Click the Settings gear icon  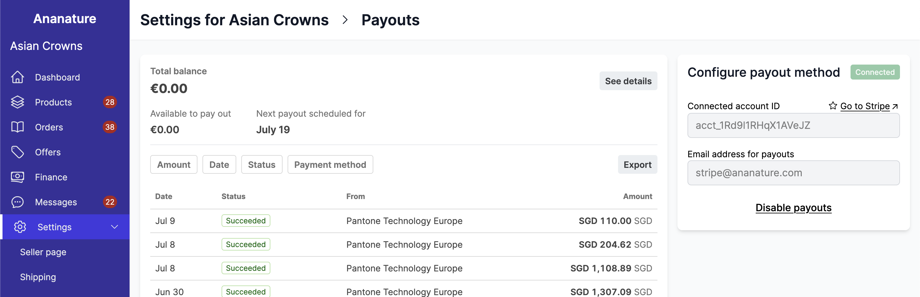20,227
